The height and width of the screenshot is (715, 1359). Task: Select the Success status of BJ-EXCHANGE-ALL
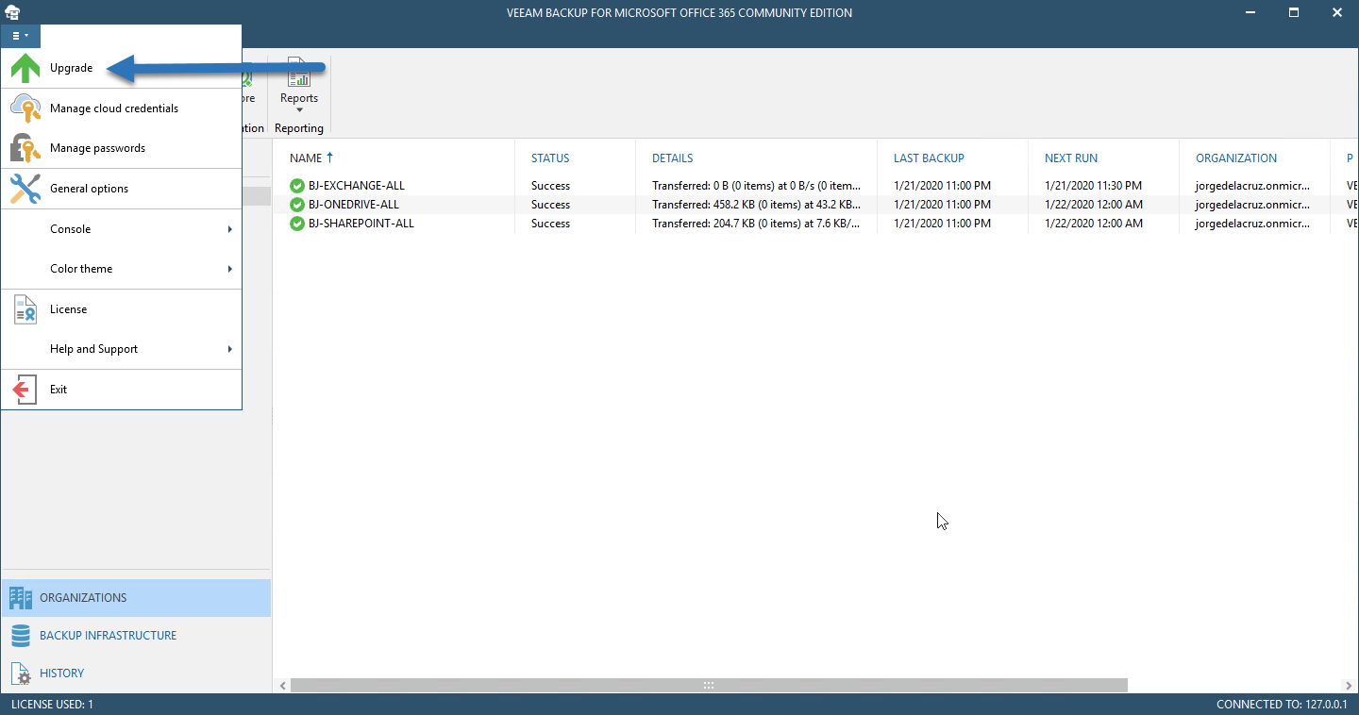[550, 186]
